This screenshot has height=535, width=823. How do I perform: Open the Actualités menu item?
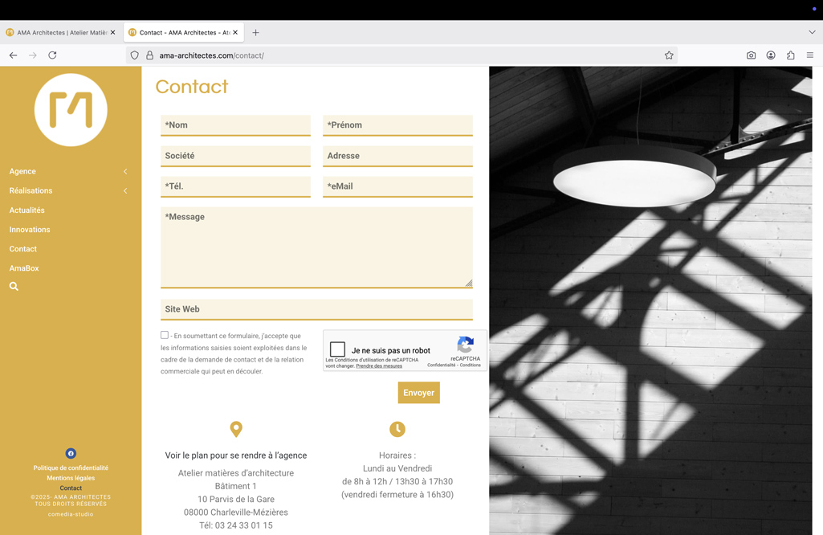[26, 210]
